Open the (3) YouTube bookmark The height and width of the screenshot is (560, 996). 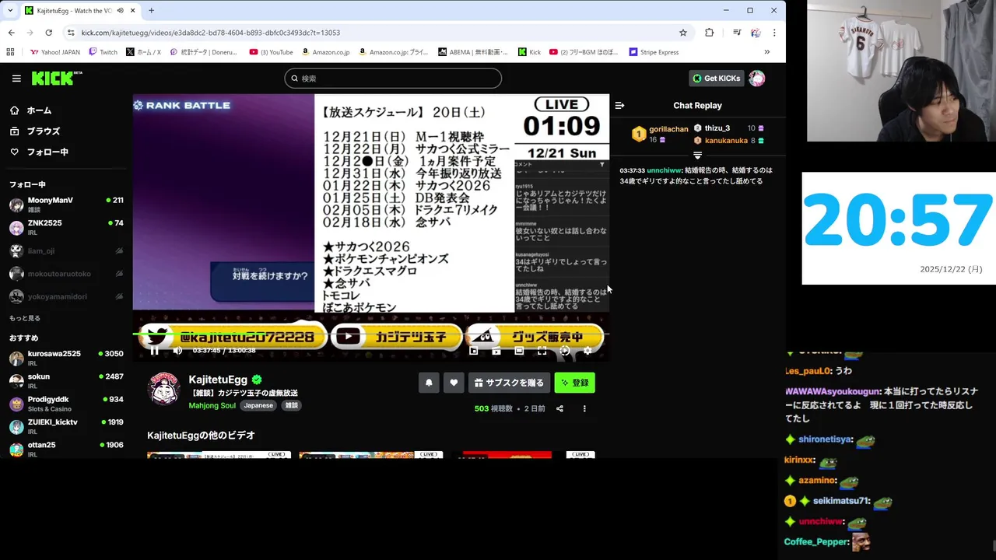271,52
